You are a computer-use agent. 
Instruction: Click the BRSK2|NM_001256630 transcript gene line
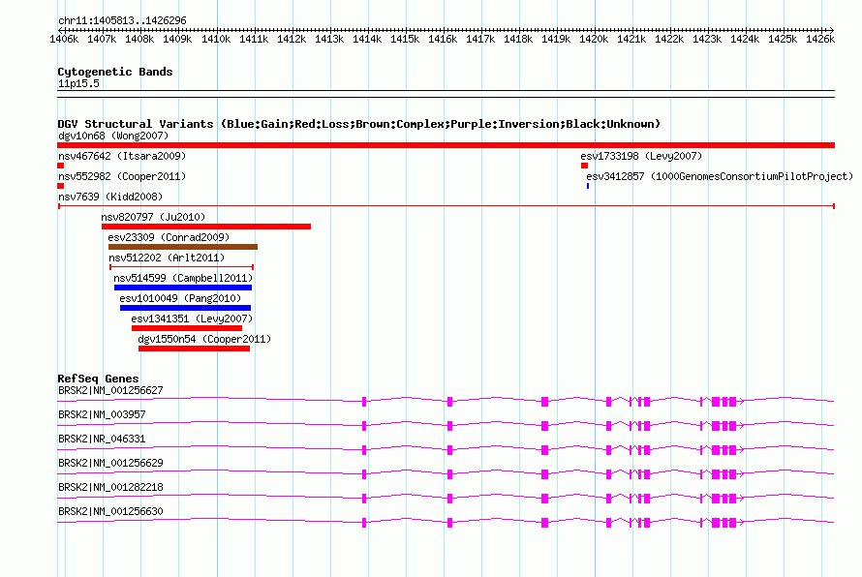tap(446, 522)
